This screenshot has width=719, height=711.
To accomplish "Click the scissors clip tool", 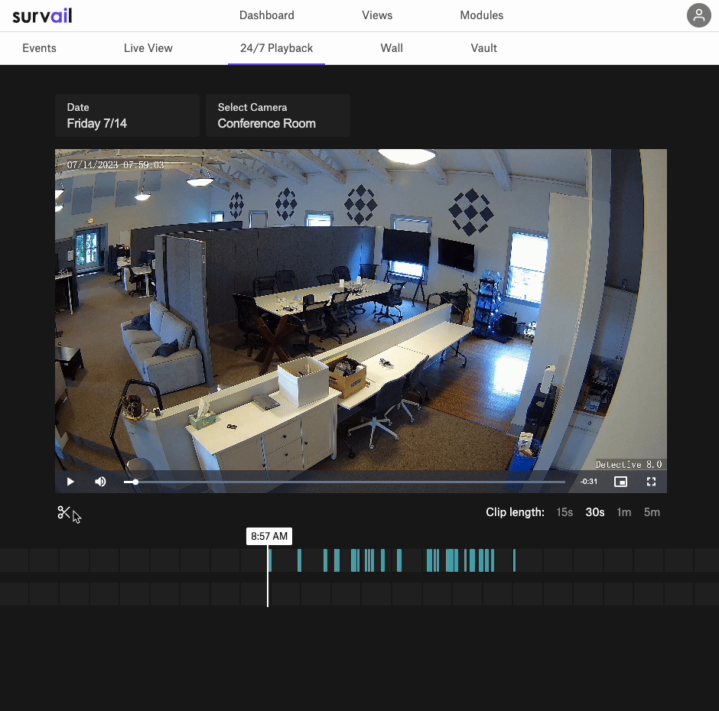I will [x=63, y=512].
